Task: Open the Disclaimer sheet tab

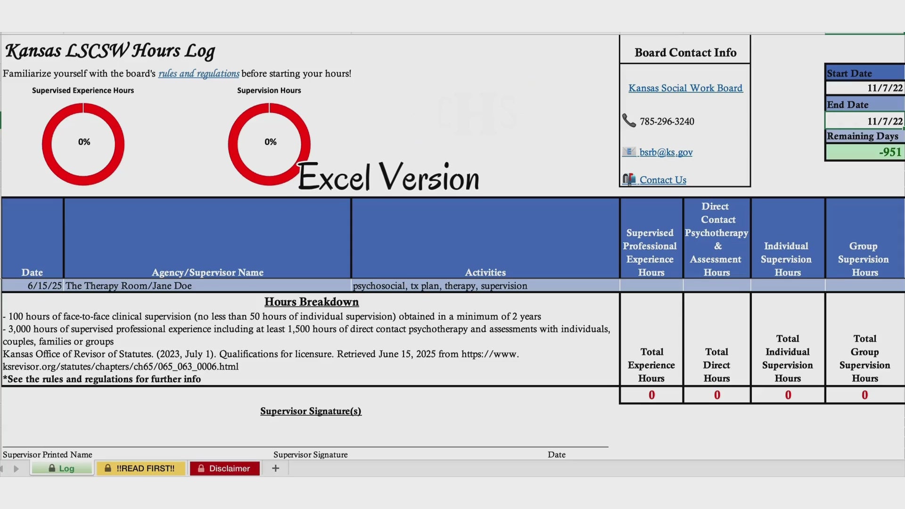Action: pos(224,468)
